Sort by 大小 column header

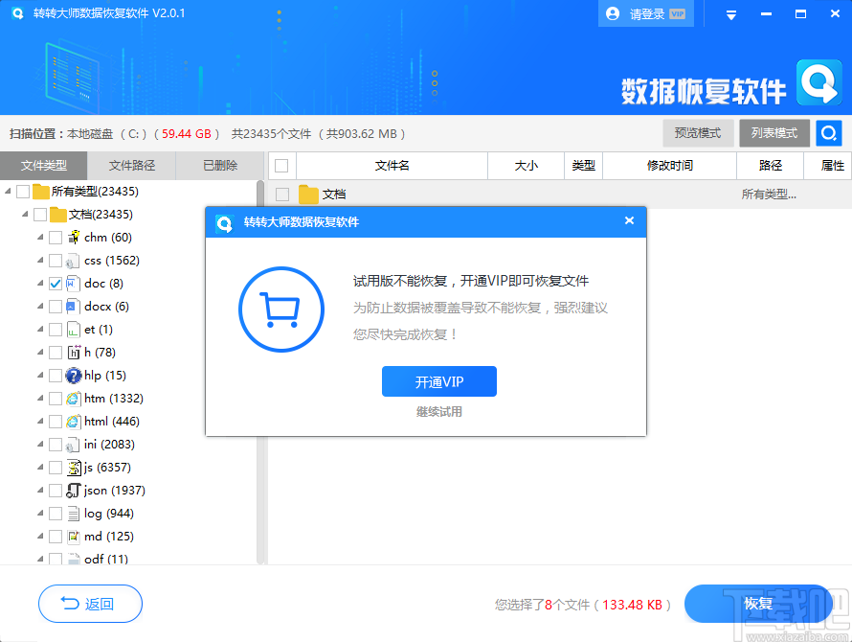[526, 166]
